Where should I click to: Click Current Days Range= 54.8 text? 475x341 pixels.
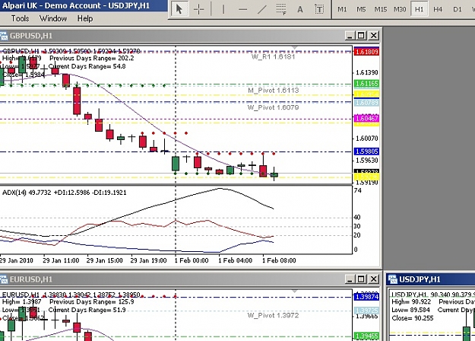pyautogui.click(x=87, y=66)
